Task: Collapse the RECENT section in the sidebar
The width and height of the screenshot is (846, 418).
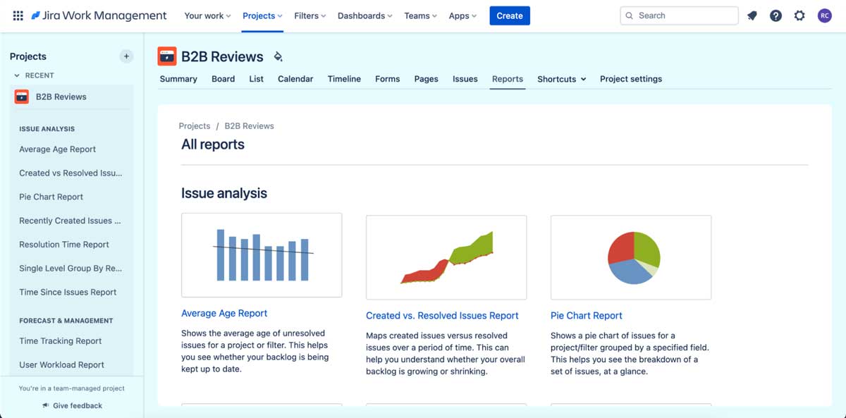Action: point(16,75)
